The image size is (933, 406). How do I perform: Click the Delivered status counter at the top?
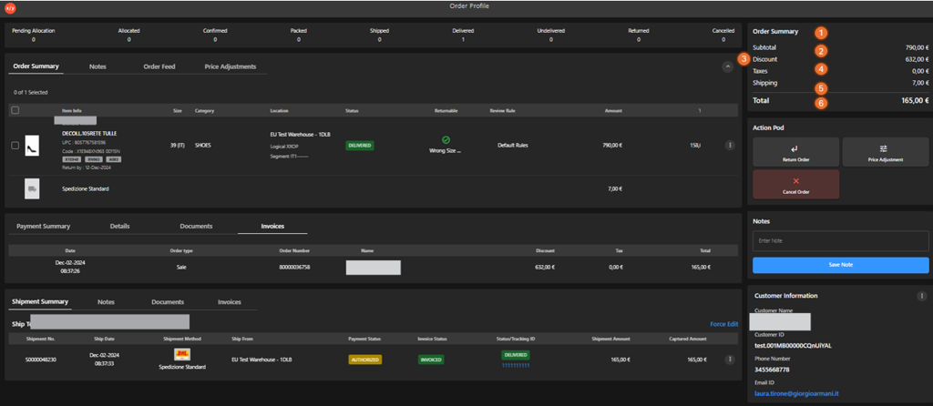pos(462,36)
